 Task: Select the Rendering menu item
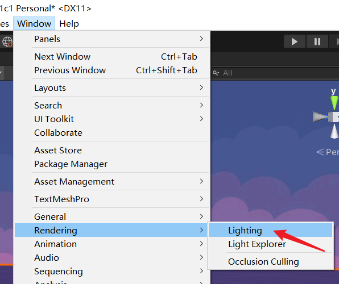(111, 230)
